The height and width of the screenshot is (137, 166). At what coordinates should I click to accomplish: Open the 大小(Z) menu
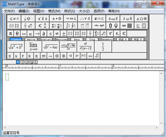tap(84, 11)
